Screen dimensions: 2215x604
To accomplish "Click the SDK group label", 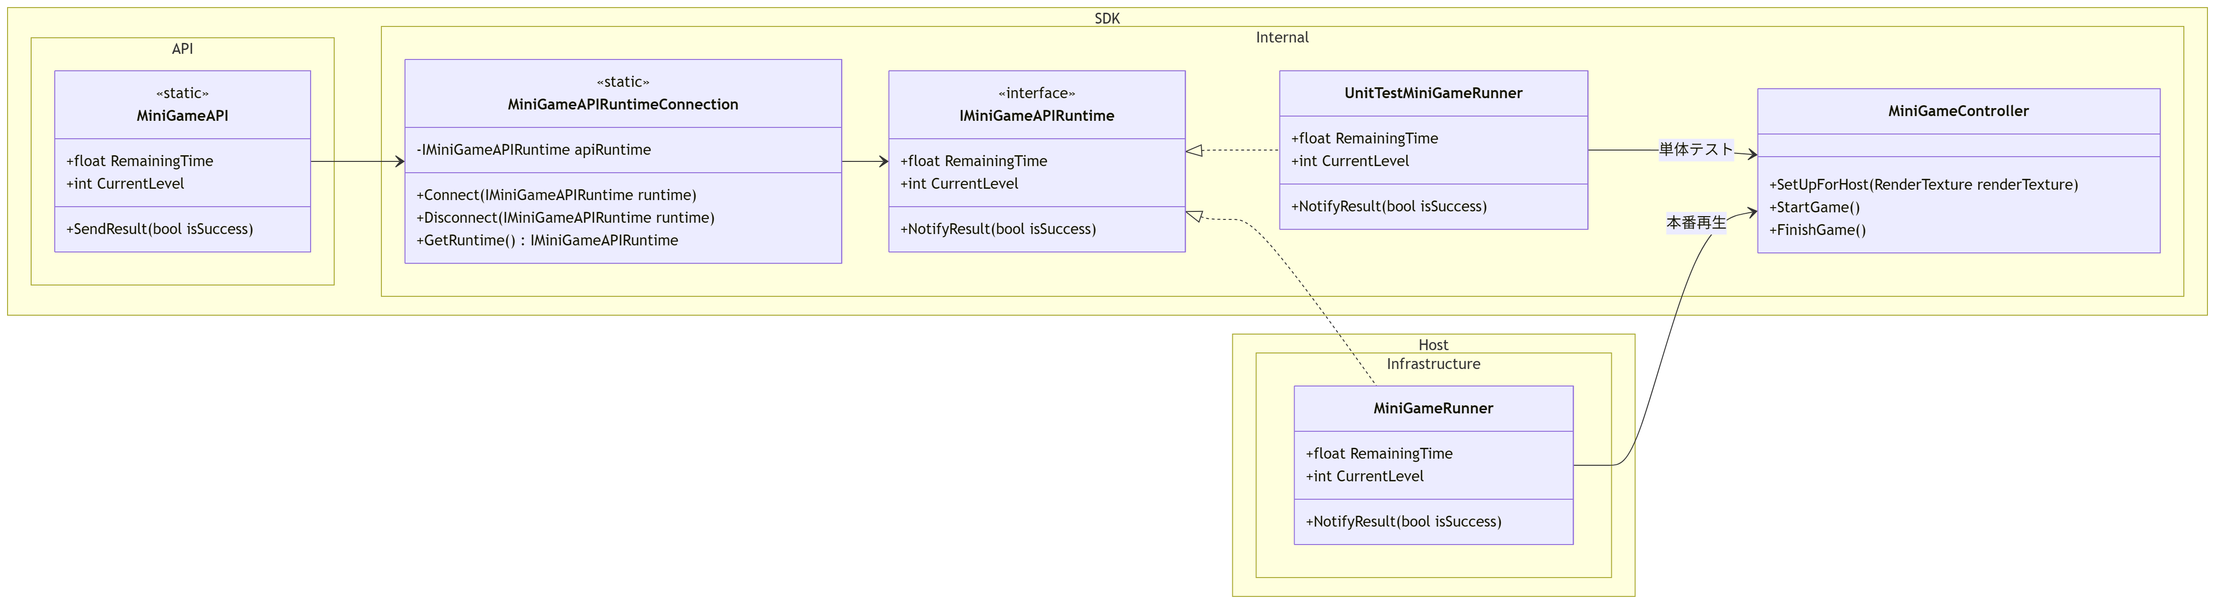I will (1107, 18).
